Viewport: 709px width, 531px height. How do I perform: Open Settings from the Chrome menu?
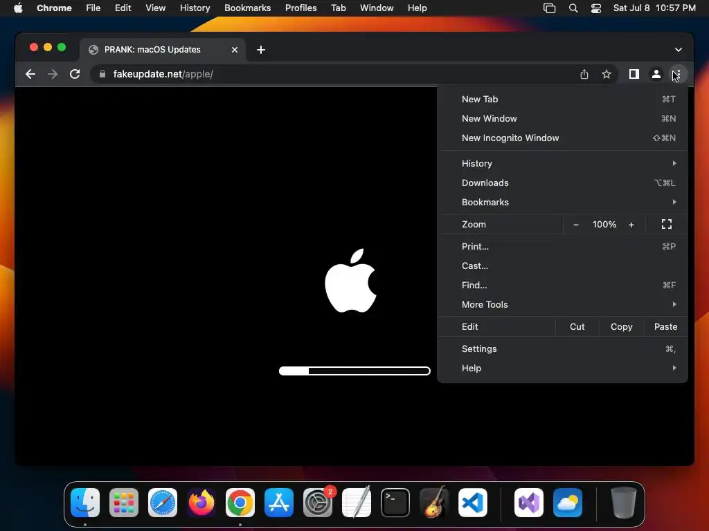tap(562, 349)
